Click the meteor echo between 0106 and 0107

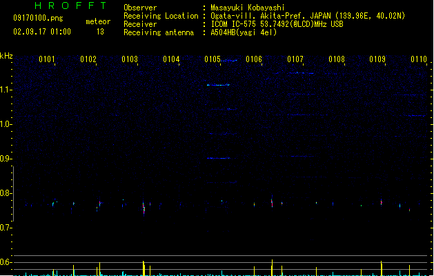pos(272,203)
